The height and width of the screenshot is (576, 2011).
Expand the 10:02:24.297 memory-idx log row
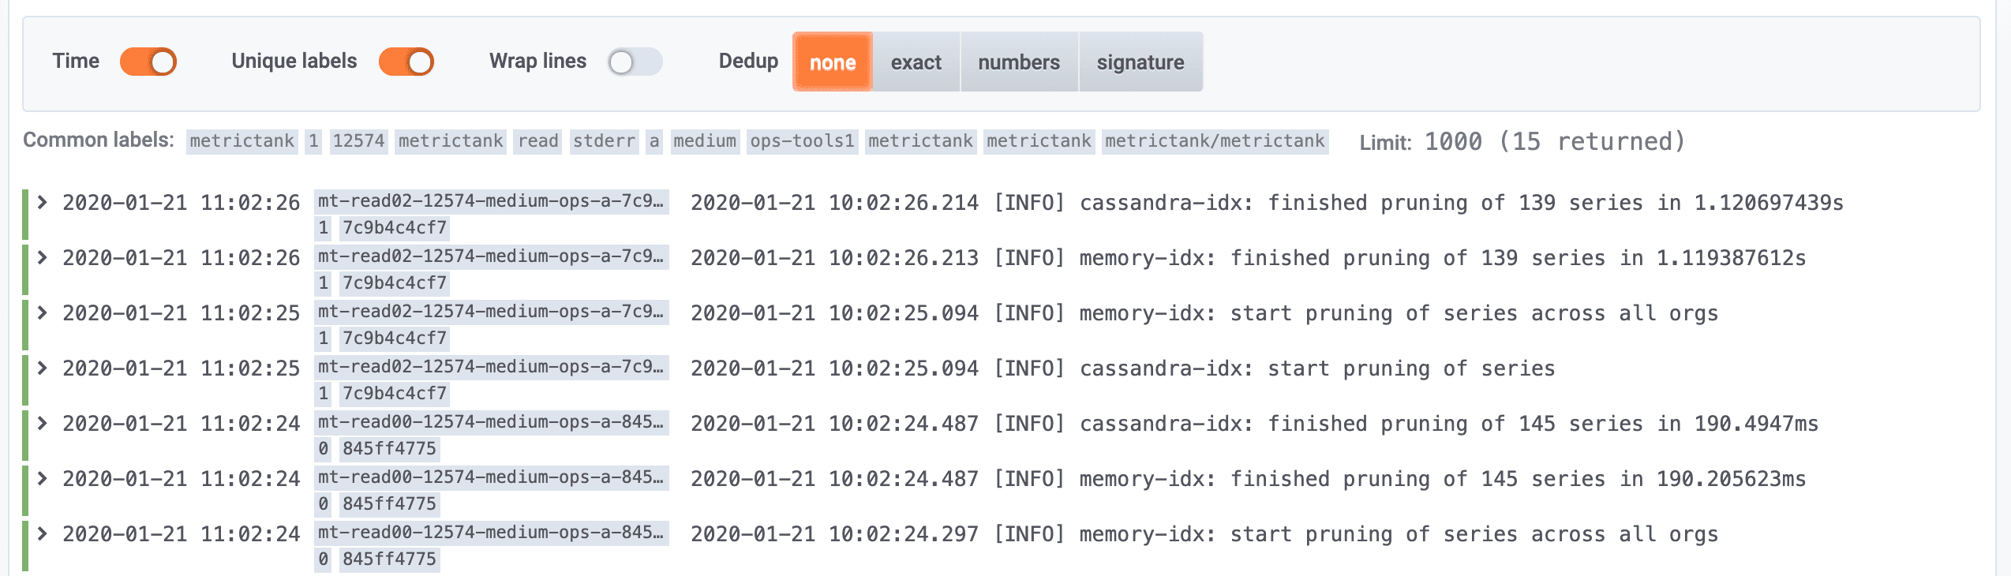43,534
